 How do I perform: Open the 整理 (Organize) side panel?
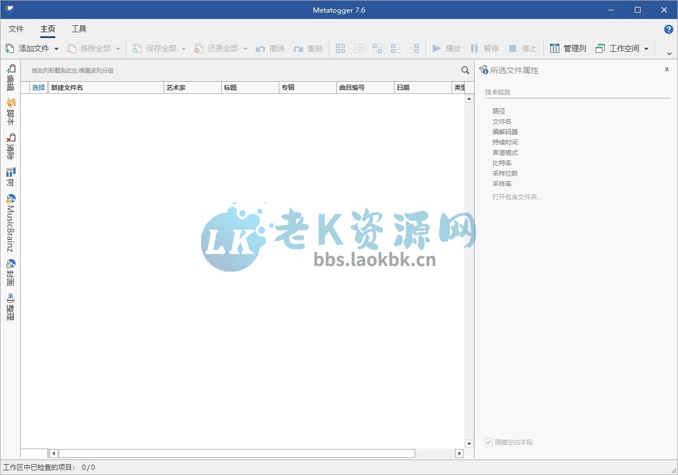[x=10, y=307]
